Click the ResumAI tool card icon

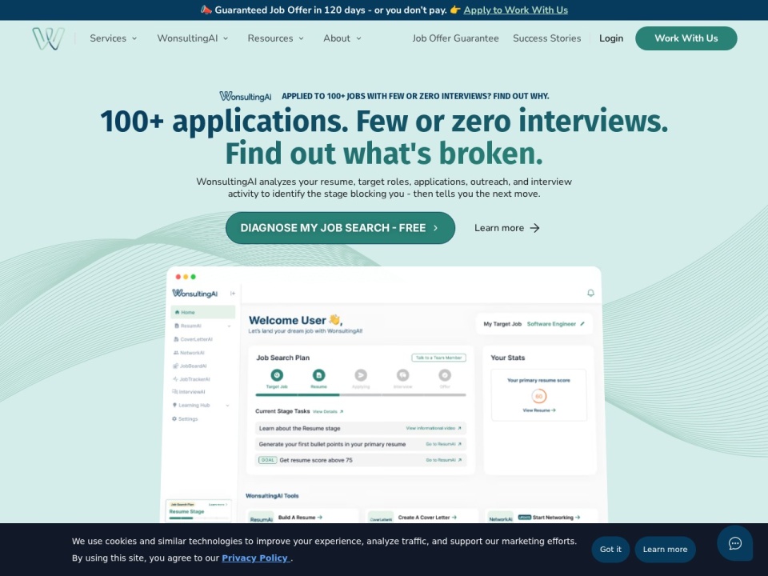261,518
